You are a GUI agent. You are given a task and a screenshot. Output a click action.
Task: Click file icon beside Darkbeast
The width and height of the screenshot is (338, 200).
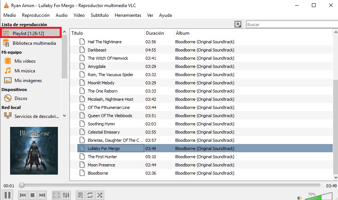point(82,50)
